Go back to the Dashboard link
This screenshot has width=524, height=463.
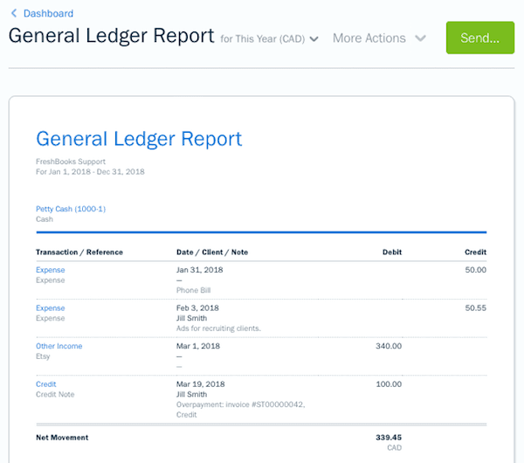[x=48, y=14]
